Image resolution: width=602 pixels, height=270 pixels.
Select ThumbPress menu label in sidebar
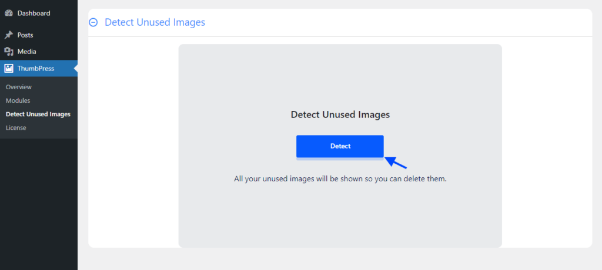(36, 69)
